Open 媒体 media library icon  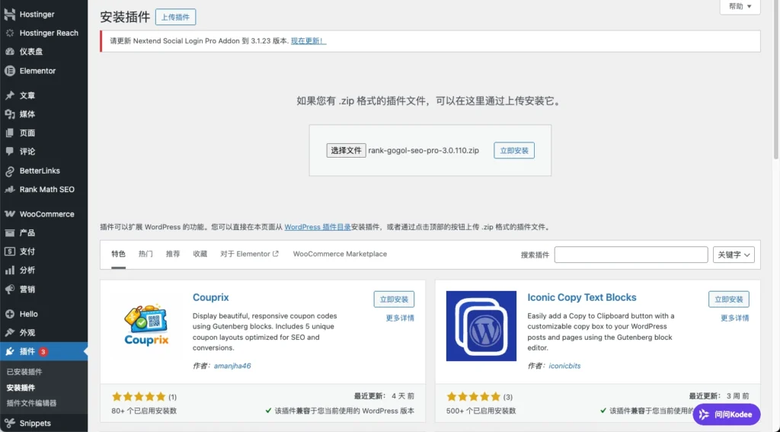[x=9, y=114]
